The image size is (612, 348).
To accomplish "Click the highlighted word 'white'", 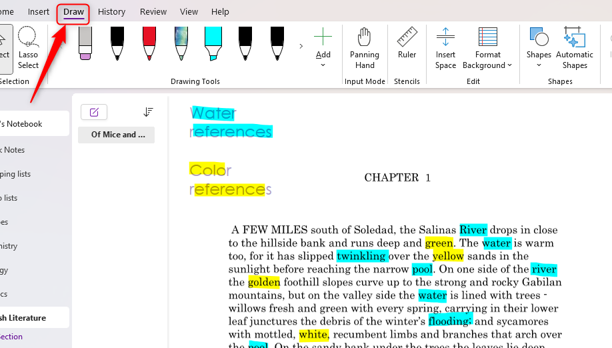I will coord(314,335).
